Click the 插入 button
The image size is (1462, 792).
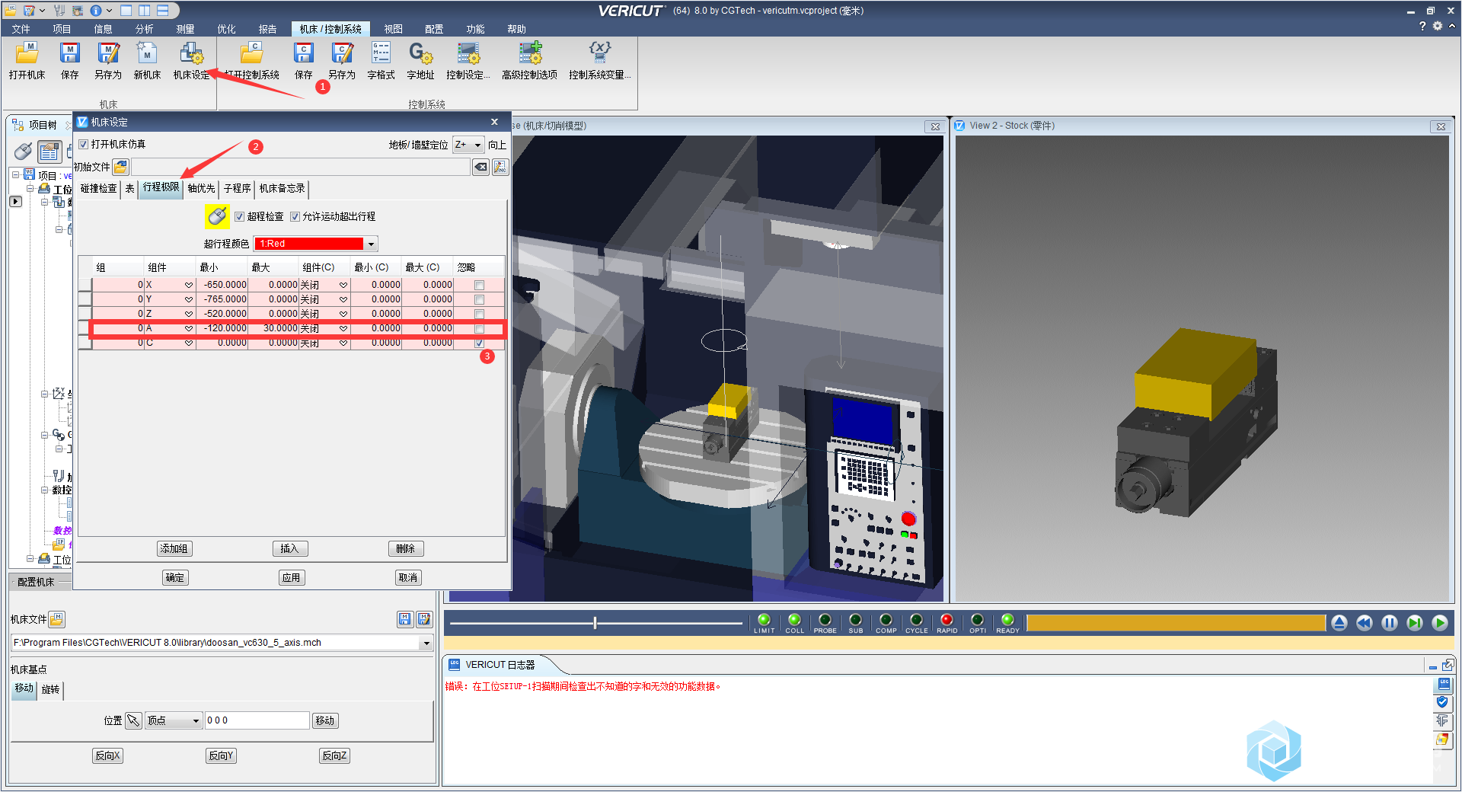289,548
